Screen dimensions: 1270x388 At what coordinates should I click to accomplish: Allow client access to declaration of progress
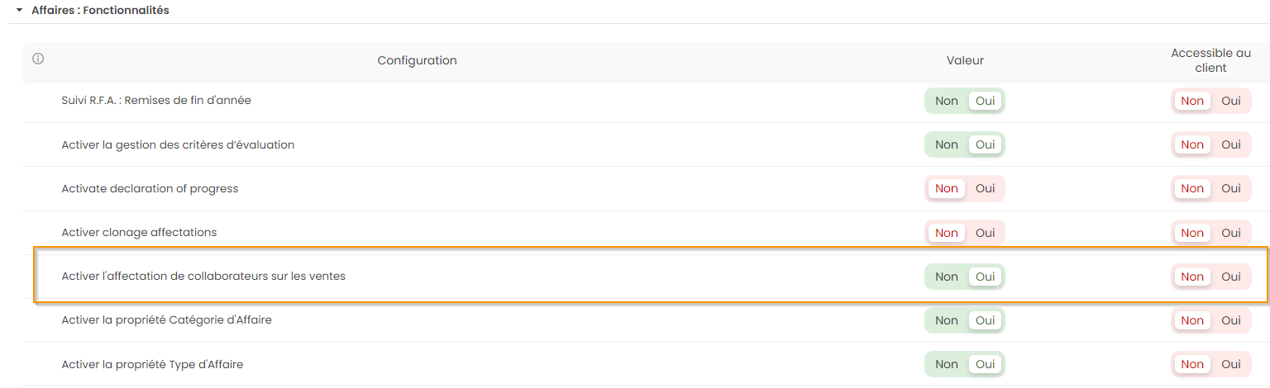pos(1231,188)
